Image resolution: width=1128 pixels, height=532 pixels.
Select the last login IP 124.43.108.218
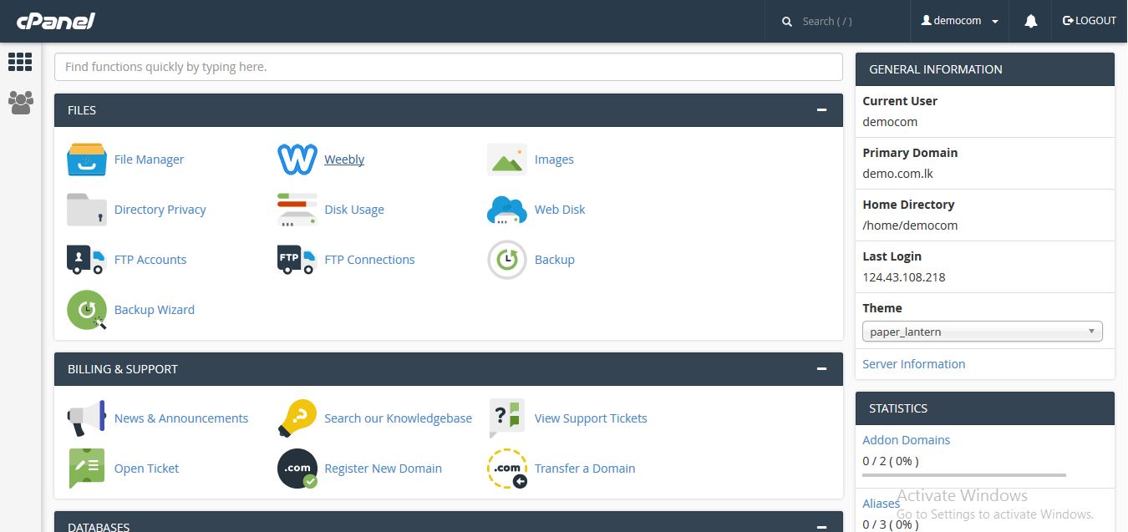pos(904,277)
